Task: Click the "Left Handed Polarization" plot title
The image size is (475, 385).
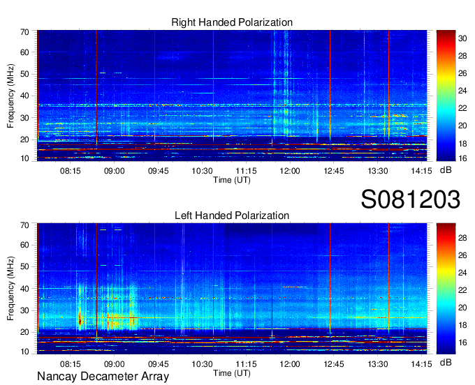Action: click(232, 216)
